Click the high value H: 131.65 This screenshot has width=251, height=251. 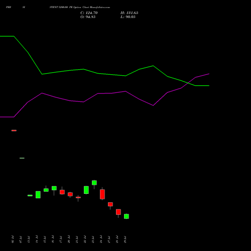click(x=129, y=13)
